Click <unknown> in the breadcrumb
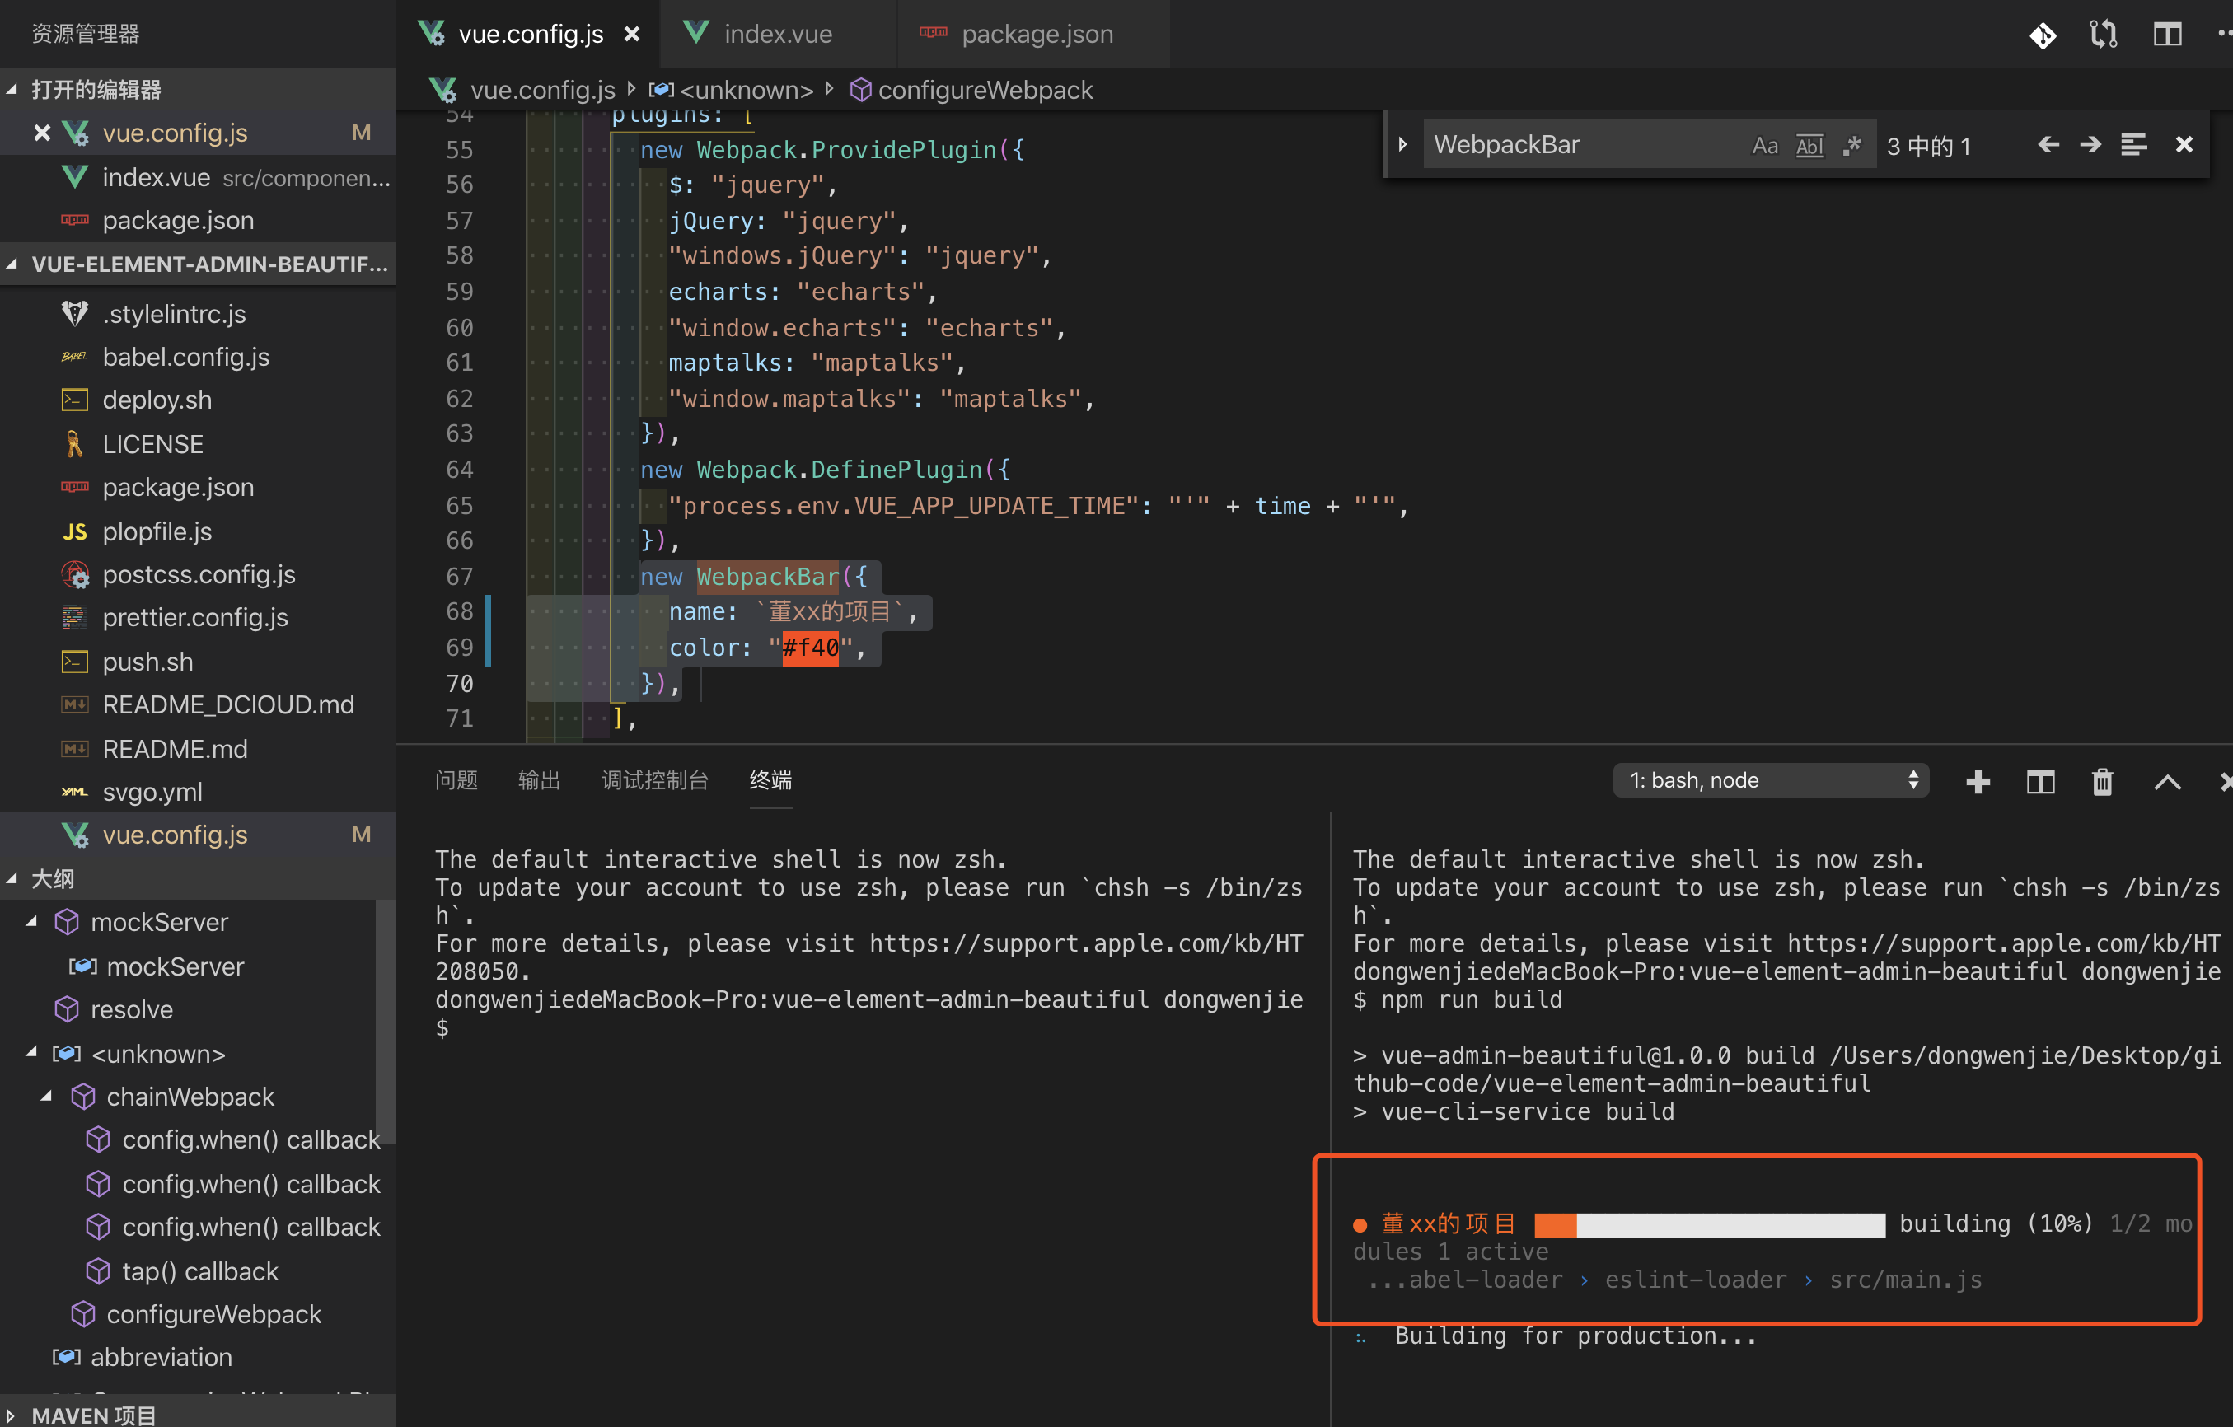The width and height of the screenshot is (2233, 1427). 747,90
